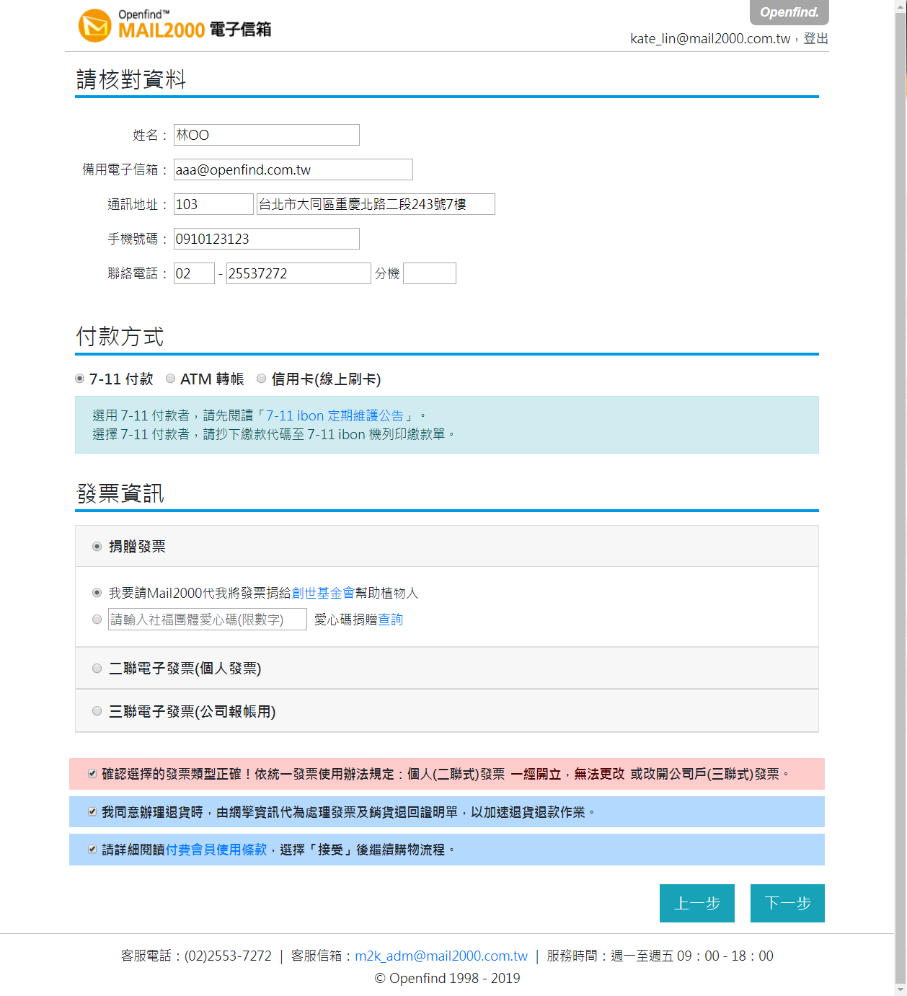Click the scrollbar down arrow

[x=901, y=990]
